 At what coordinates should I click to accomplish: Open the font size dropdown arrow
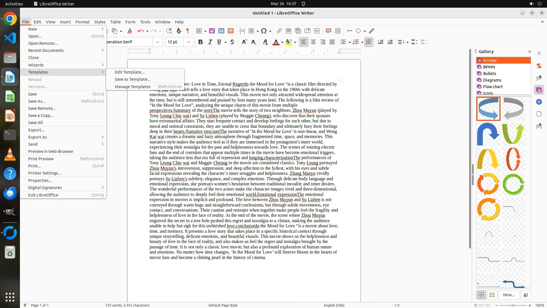(188, 42)
